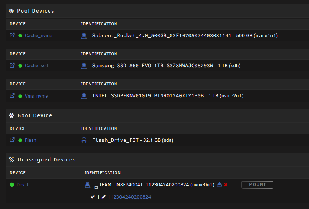Click the INTEL SSDPEKNW010T9 disk icon
The height and width of the screenshot is (209, 309).
point(84,96)
